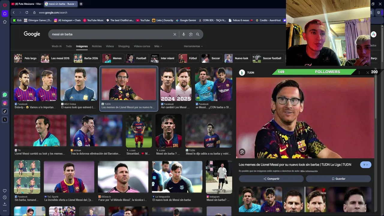The height and width of the screenshot is (216, 384).
Task: Open Links | Donoclip bookmark
Action: click(163, 20)
